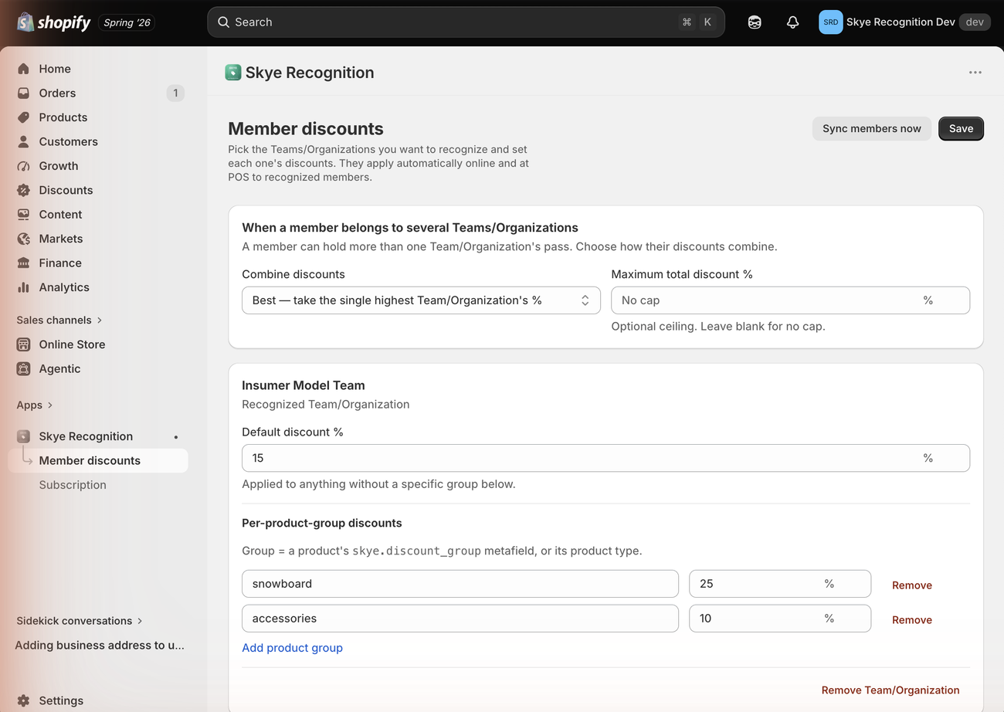Click the accessories group name field
Viewport: 1004px width, 712px height.
(460, 619)
